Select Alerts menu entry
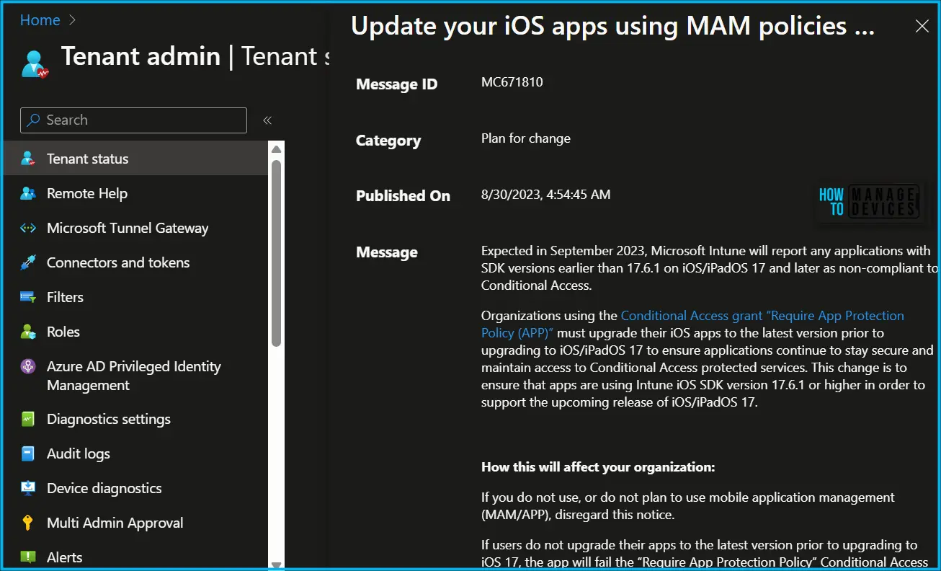941x571 pixels. coord(135,556)
